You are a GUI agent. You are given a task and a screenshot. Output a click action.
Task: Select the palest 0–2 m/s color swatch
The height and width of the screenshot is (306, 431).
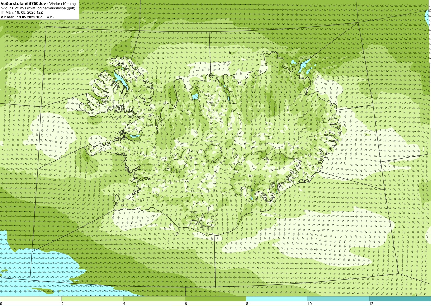point(31,299)
